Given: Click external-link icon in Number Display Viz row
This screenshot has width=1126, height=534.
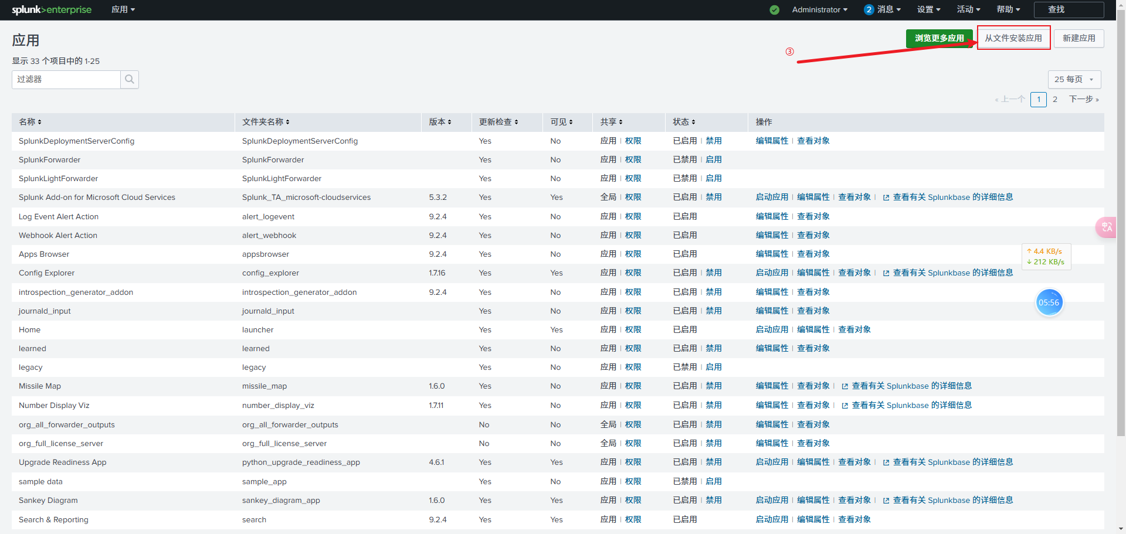Looking at the screenshot, I should (x=845, y=406).
